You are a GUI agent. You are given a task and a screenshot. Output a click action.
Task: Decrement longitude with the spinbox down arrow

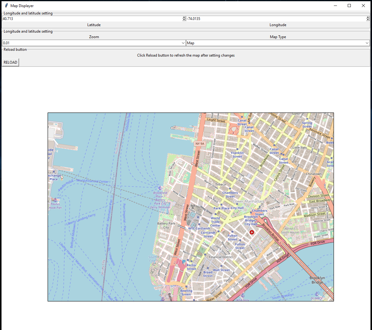(x=368, y=20)
